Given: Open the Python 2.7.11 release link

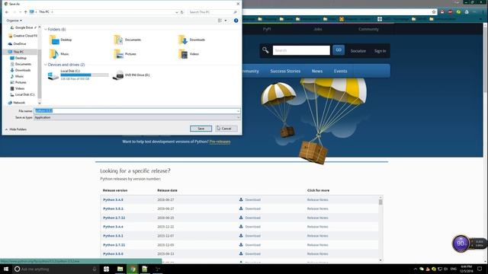Looking at the screenshot, I should (114, 245).
